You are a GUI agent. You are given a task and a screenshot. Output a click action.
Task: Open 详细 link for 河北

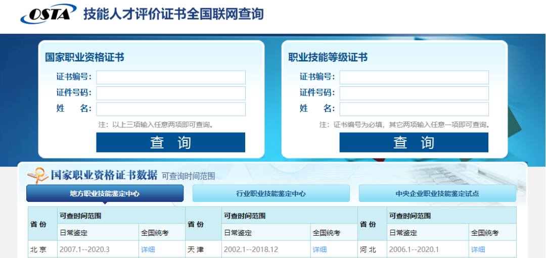coord(478,249)
